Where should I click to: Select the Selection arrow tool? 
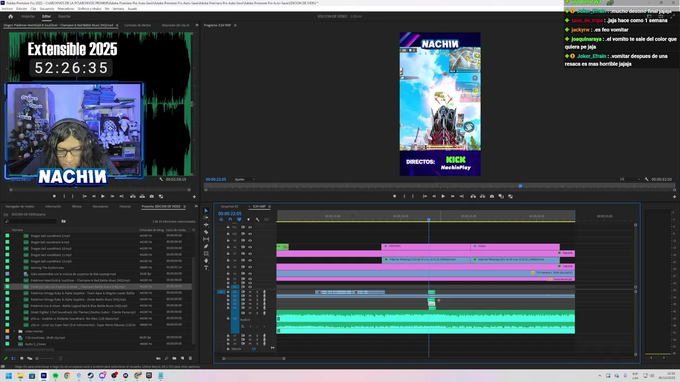point(207,211)
